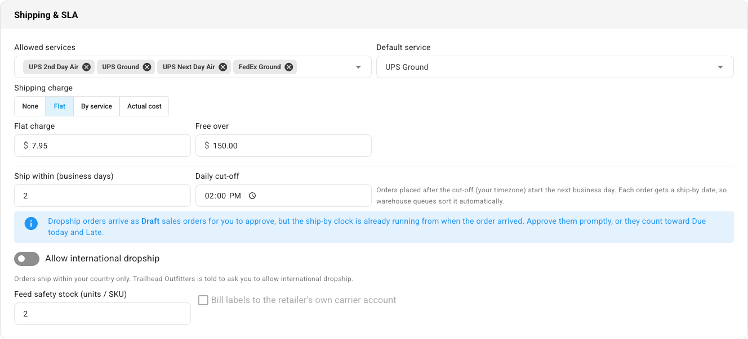Click the Allow international dropship label
Viewport: 748px width, 339px height.
(x=103, y=259)
